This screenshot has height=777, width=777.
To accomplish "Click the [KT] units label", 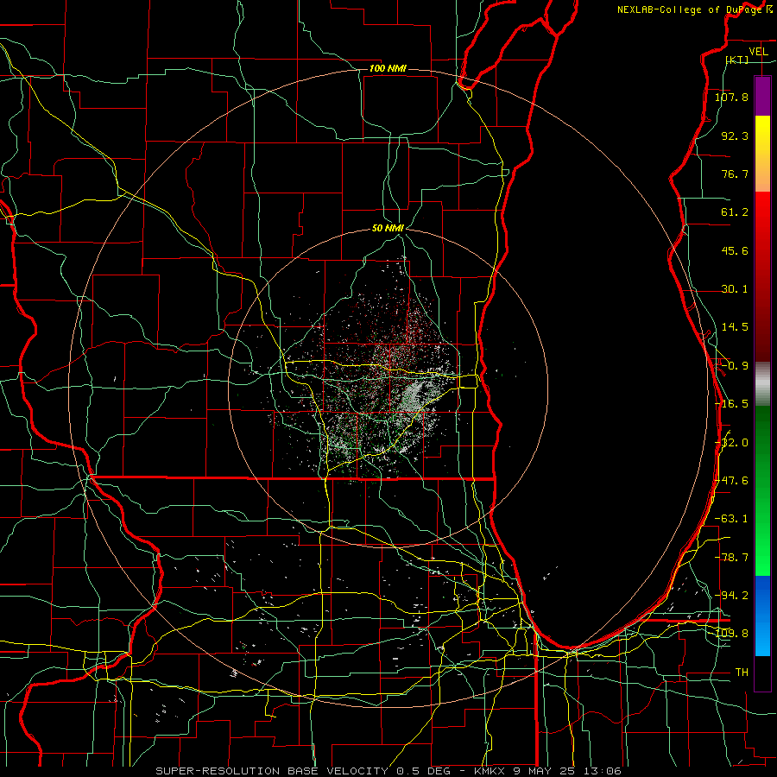I will tap(737, 60).
